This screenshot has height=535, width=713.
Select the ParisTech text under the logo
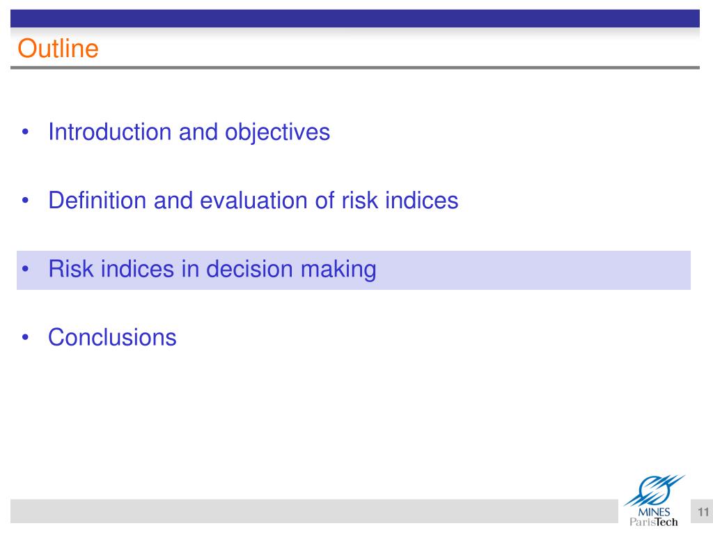coord(653,522)
